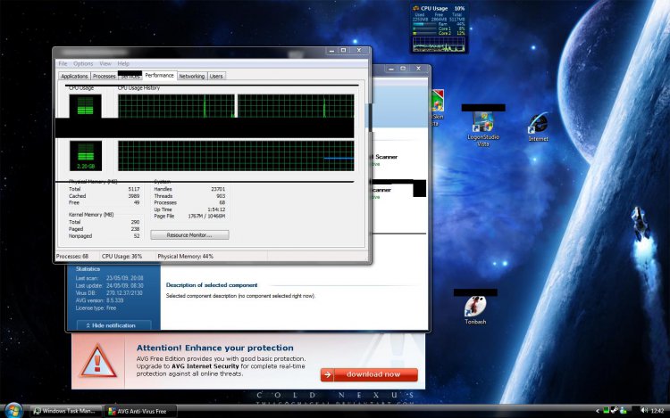Image resolution: width=670 pixels, height=418 pixels.
Task: Click the CPU Usage meter in Task Manager
Action: (85, 106)
